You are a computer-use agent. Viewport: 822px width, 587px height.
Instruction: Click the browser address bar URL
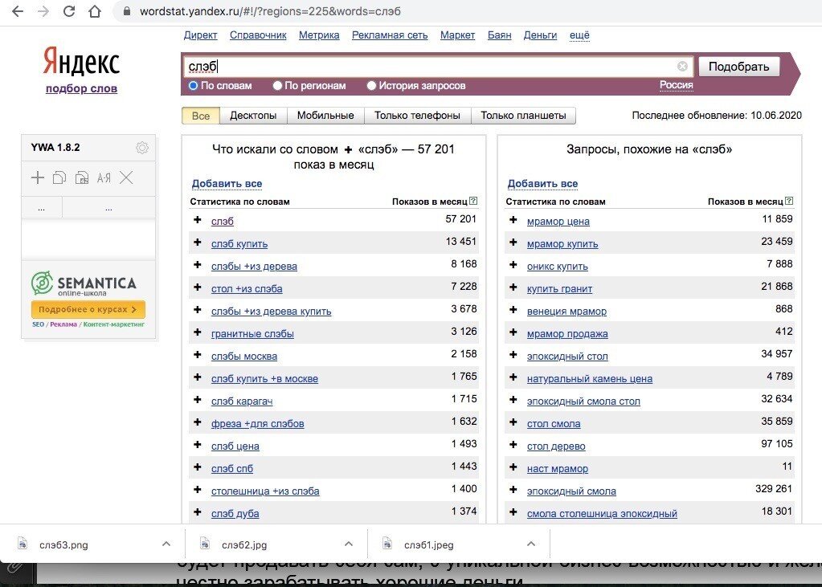[270, 11]
